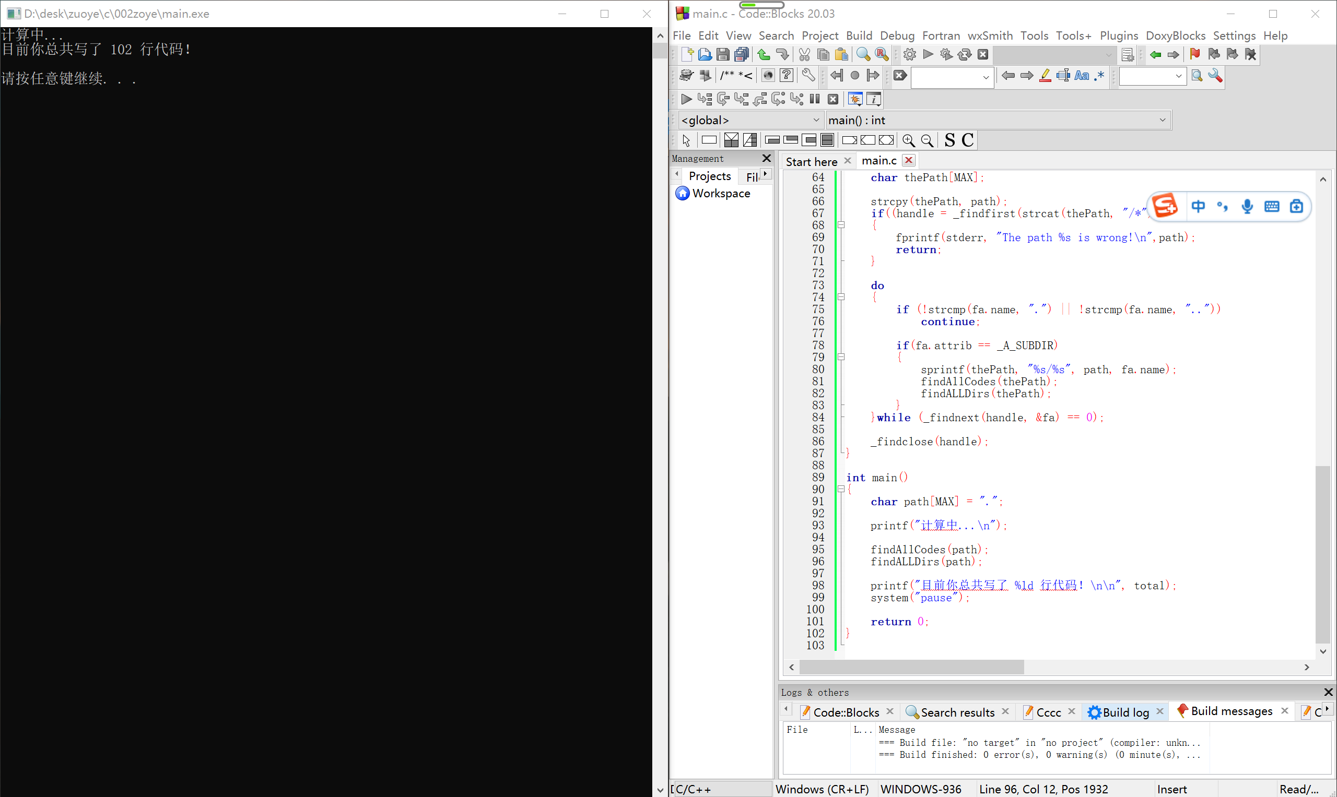Collapse the fold marker at line 90
This screenshot has width=1337, height=797.
(841, 489)
